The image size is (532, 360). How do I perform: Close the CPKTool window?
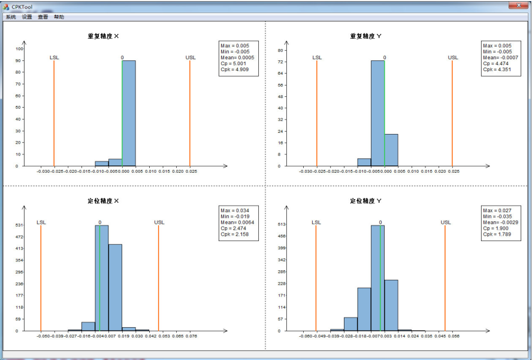tap(515, 5)
